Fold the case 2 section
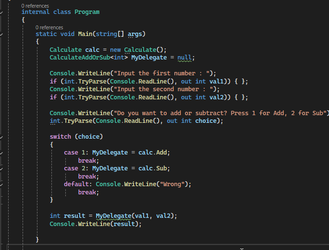The height and width of the screenshot is (250, 329). click(x=1, y=169)
